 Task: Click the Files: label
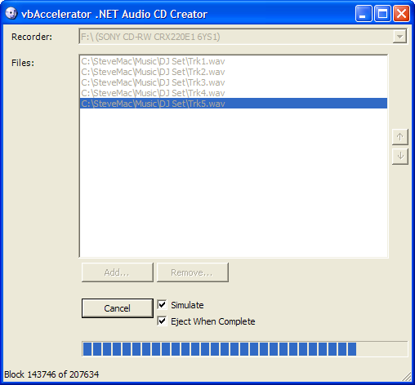(x=23, y=63)
